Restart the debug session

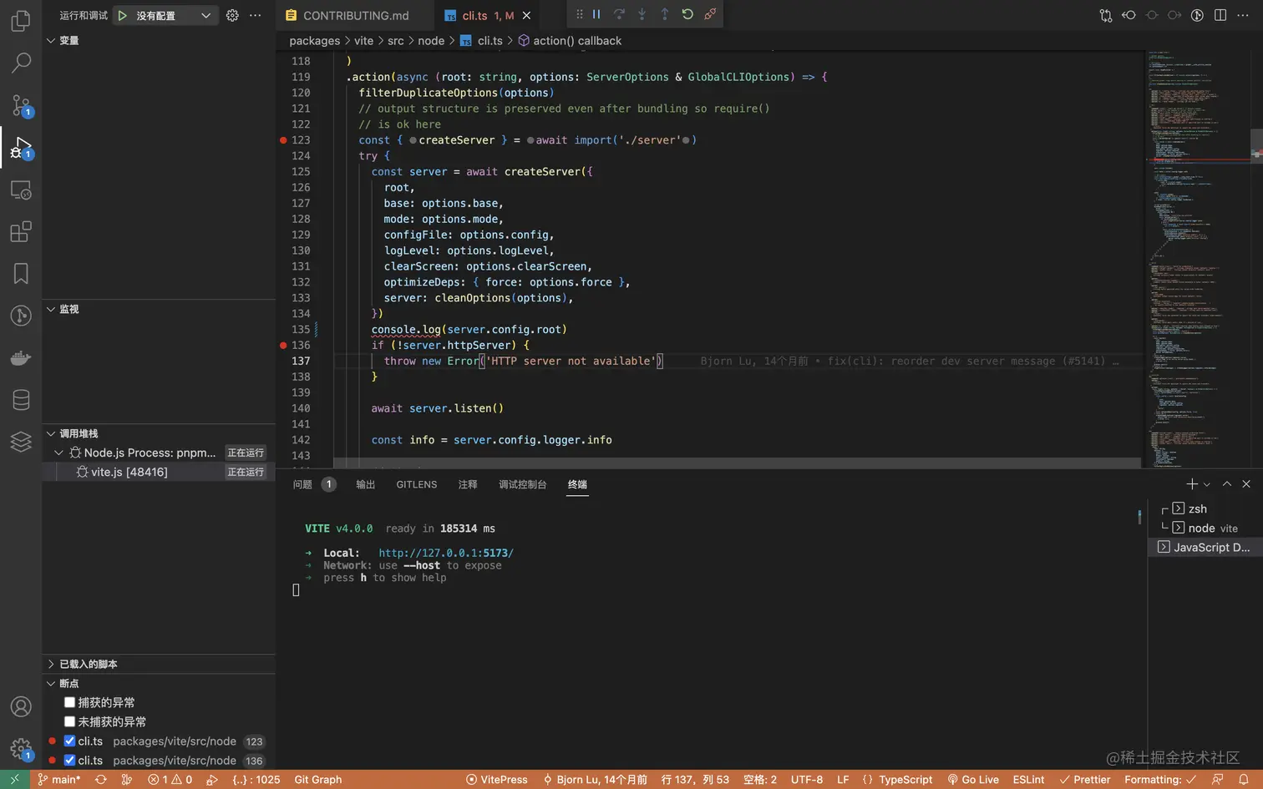point(687,14)
